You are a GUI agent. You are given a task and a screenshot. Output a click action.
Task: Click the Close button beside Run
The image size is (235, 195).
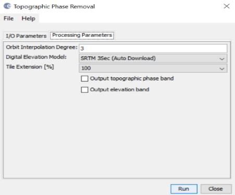216,189
